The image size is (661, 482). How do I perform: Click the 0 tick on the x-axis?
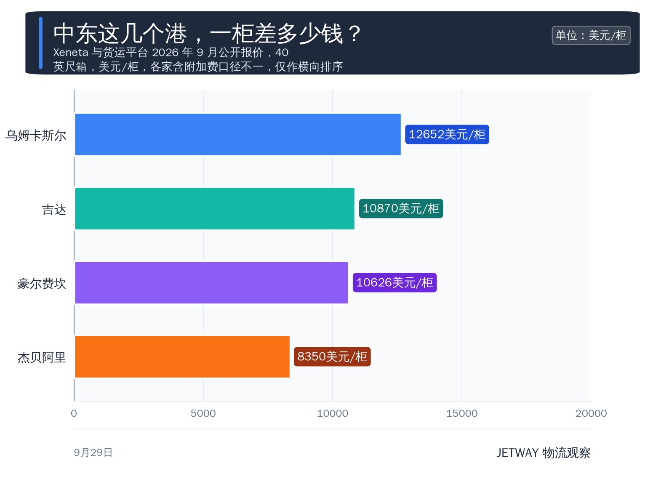(x=74, y=413)
